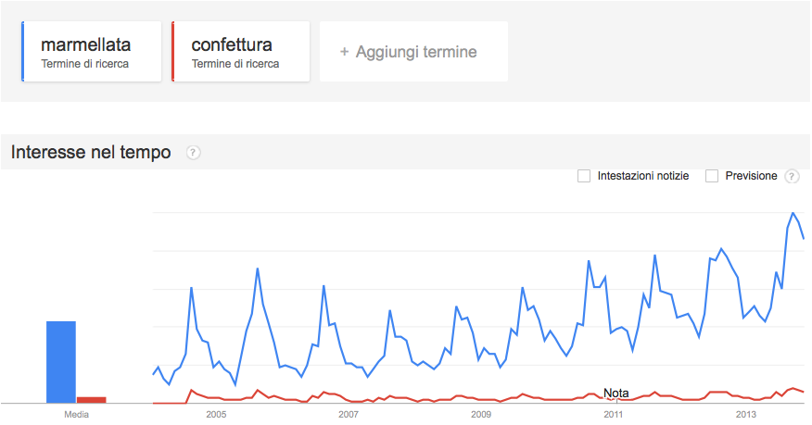Click the 2007 label on time axis

[x=349, y=414]
